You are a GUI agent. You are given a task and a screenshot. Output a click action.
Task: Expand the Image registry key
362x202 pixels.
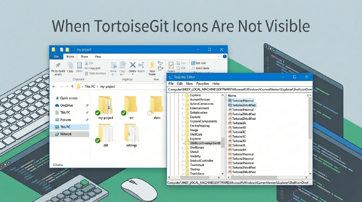pyautogui.click(x=183, y=130)
